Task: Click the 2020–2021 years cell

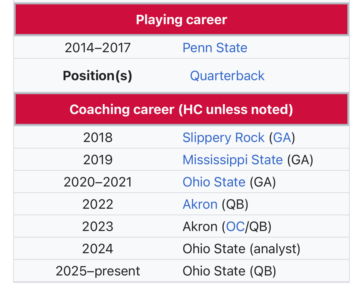Action: [x=98, y=182]
